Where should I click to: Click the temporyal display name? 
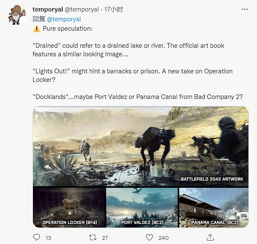pyautogui.click(x=48, y=9)
